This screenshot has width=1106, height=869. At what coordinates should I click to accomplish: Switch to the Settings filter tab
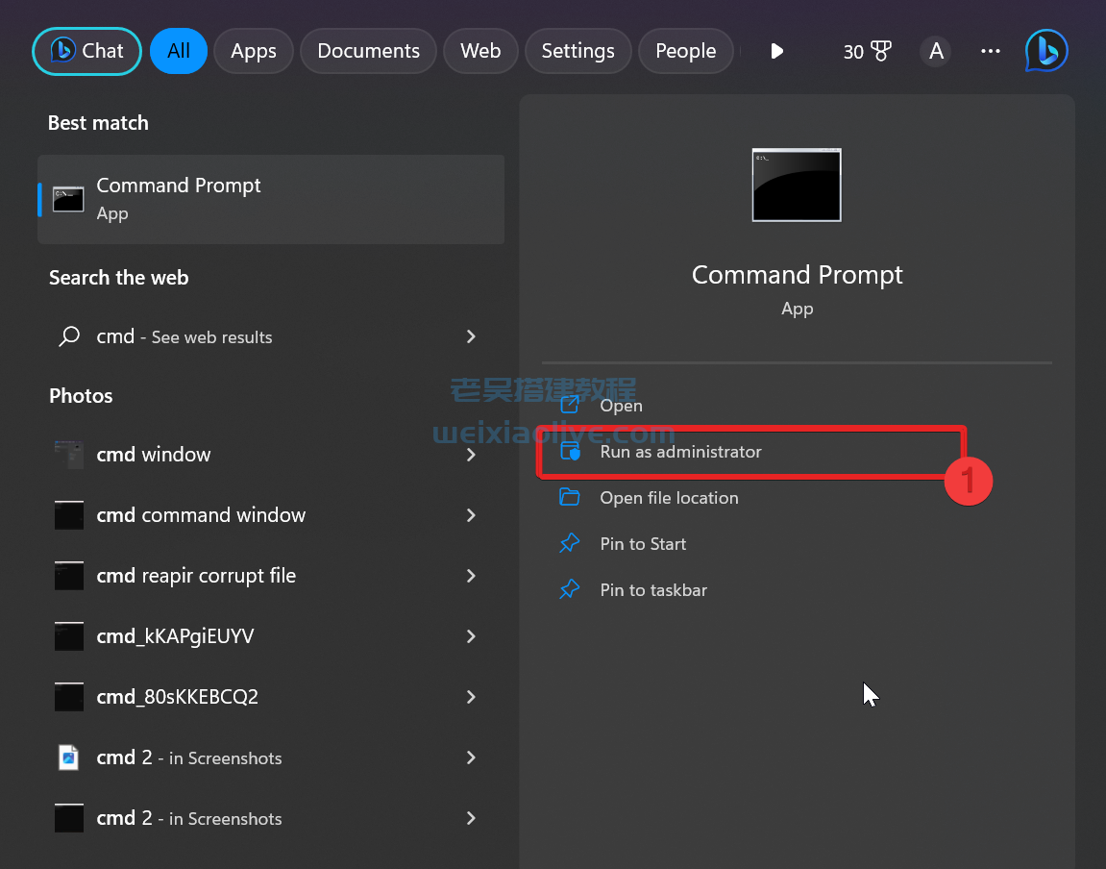tap(578, 50)
